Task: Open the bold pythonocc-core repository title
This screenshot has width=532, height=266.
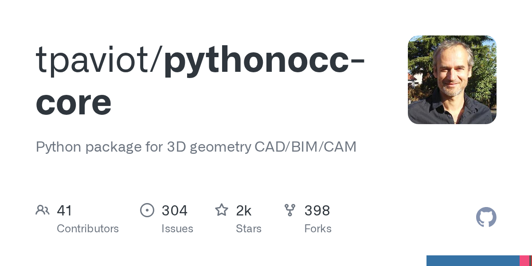Action: click(x=264, y=60)
